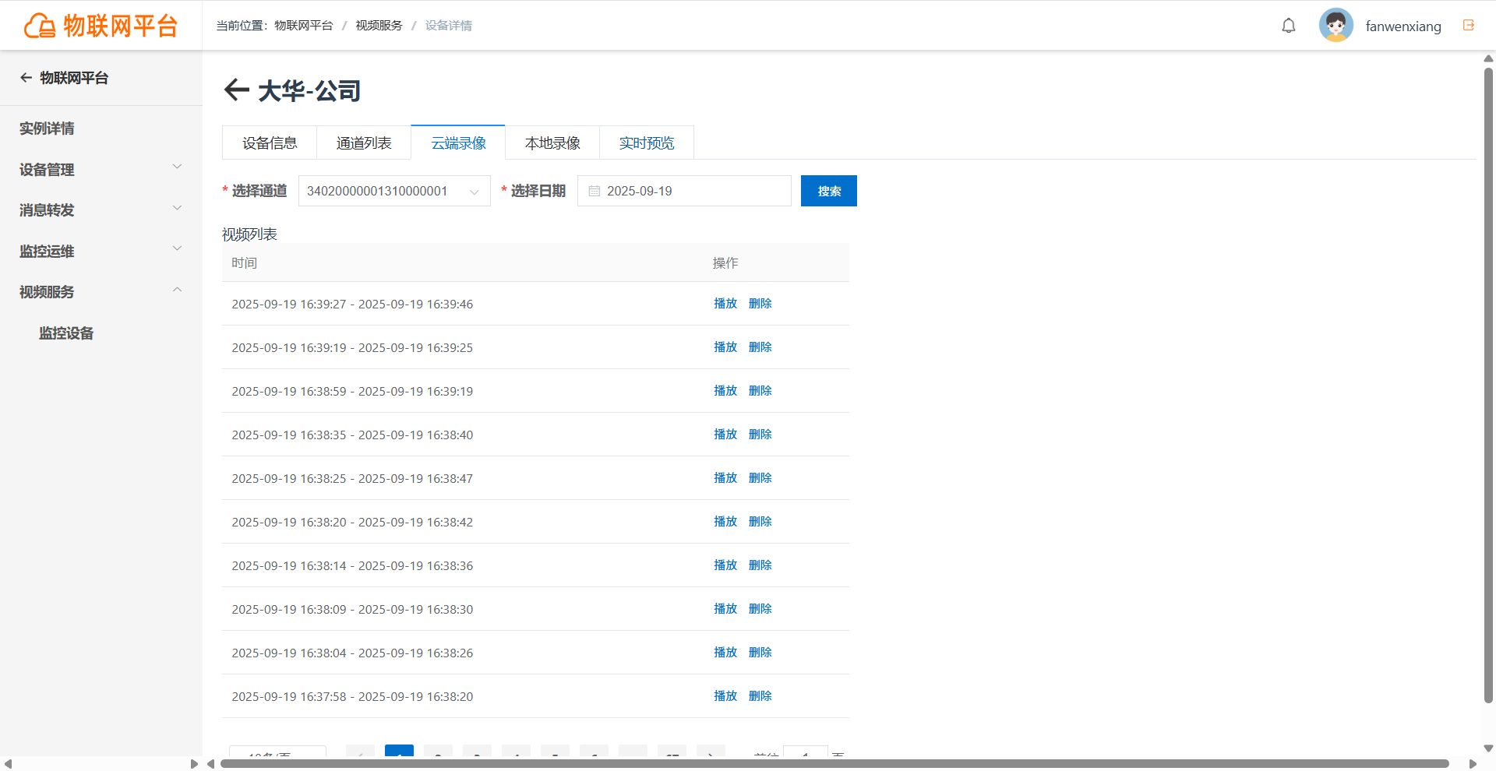Play the 16:39:19 - 16:39:25 recording

[x=725, y=347]
